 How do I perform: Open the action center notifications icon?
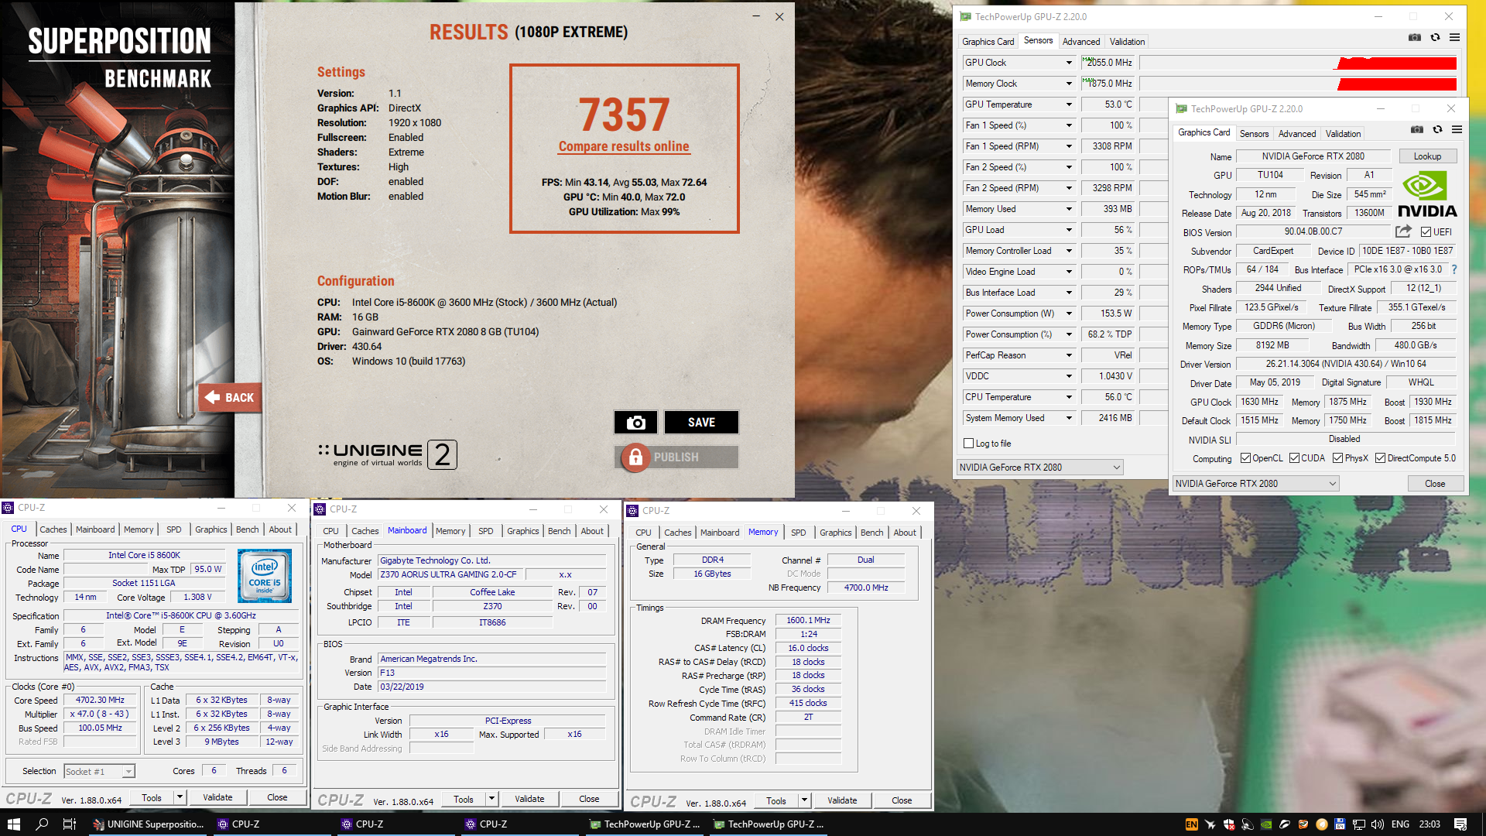pyautogui.click(x=1460, y=824)
